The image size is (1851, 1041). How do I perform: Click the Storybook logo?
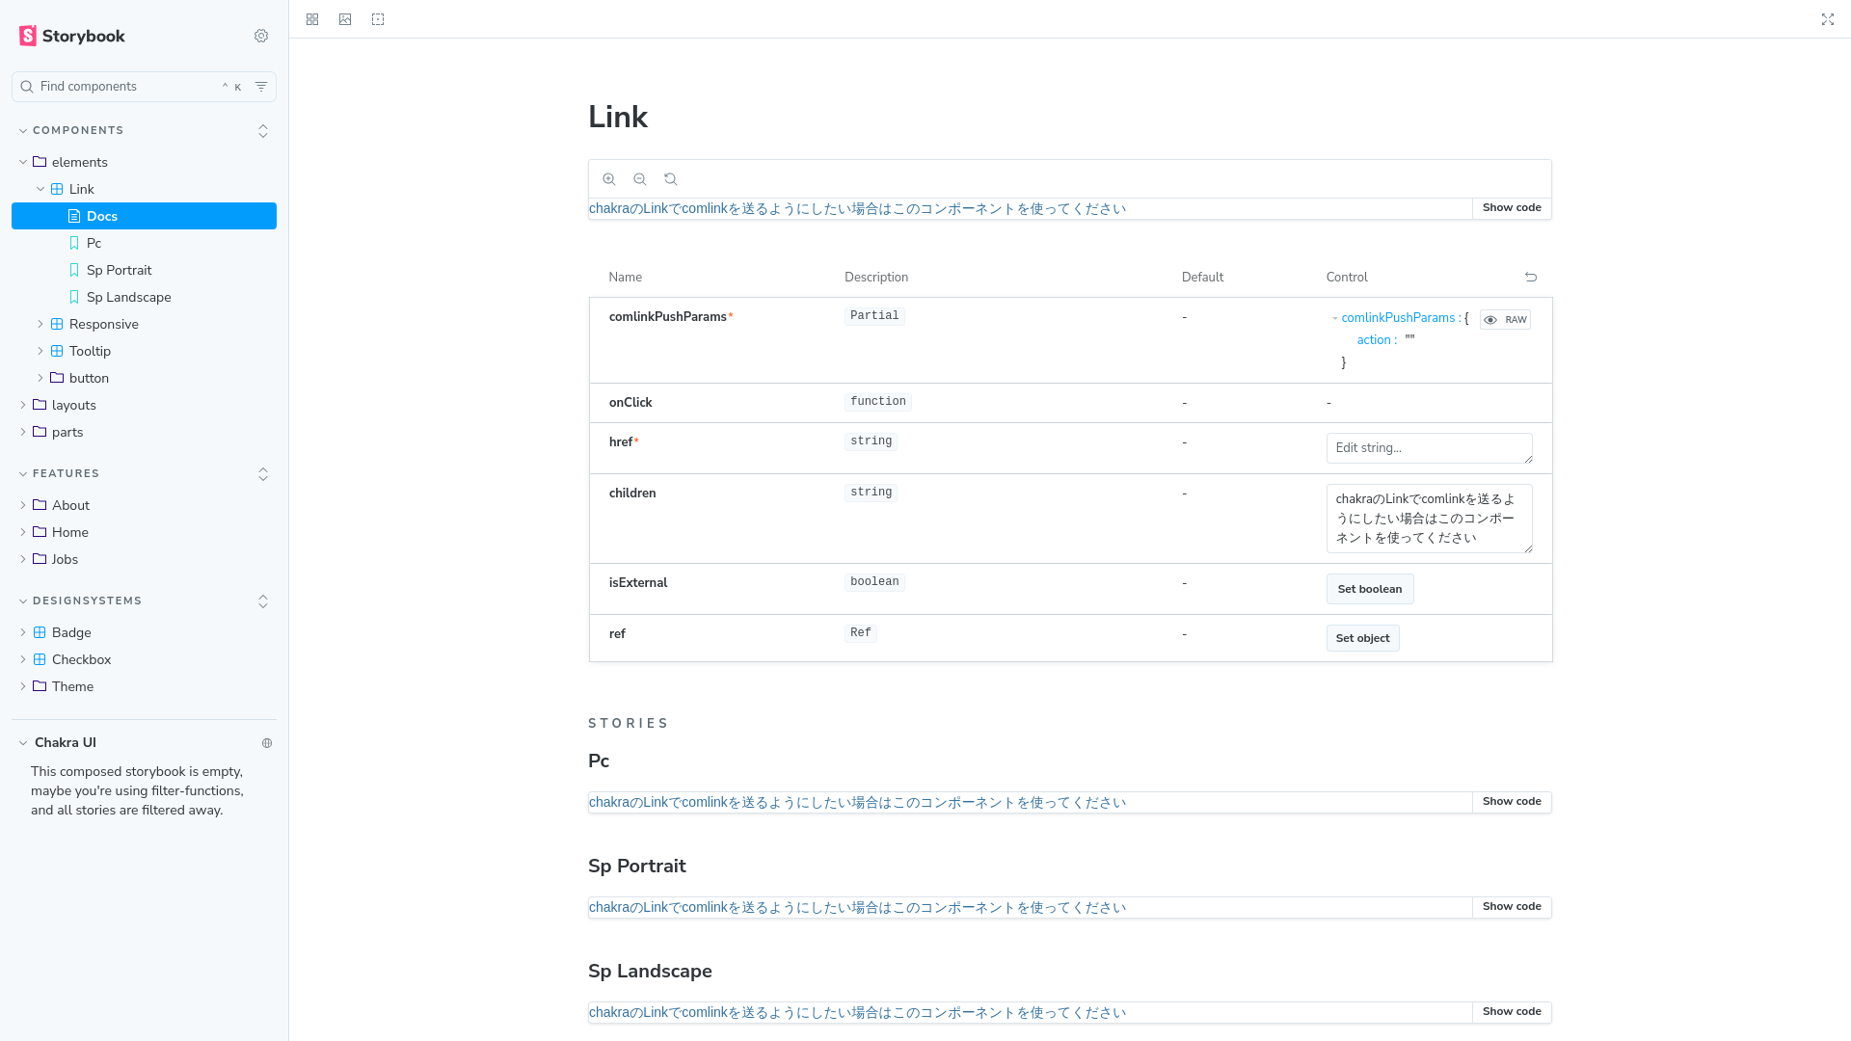click(72, 36)
